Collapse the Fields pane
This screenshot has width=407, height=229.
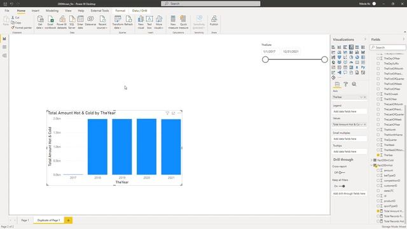coord(404,39)
